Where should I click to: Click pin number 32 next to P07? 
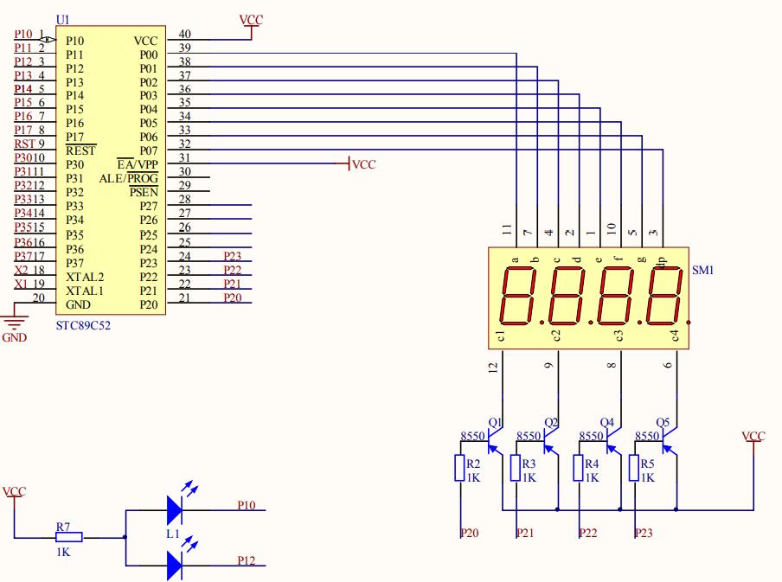(184, 144)
